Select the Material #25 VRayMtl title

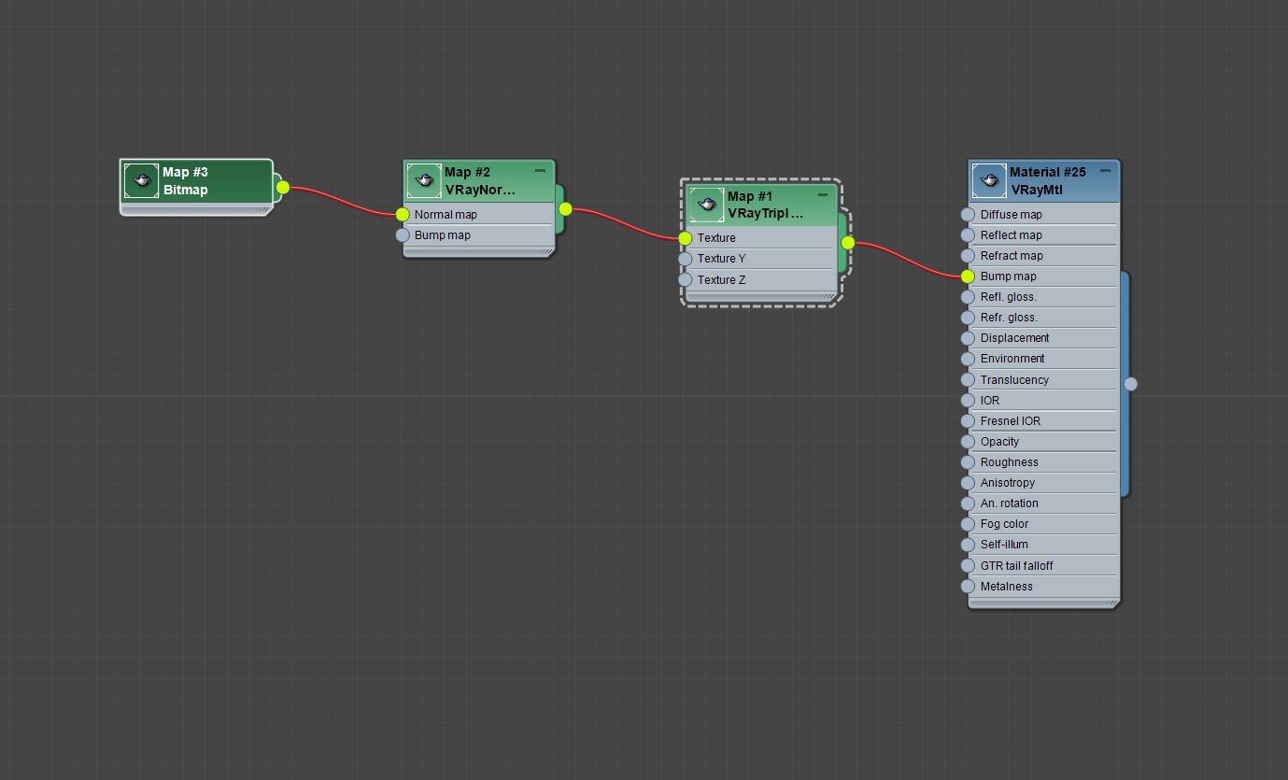pos(1047,180)
